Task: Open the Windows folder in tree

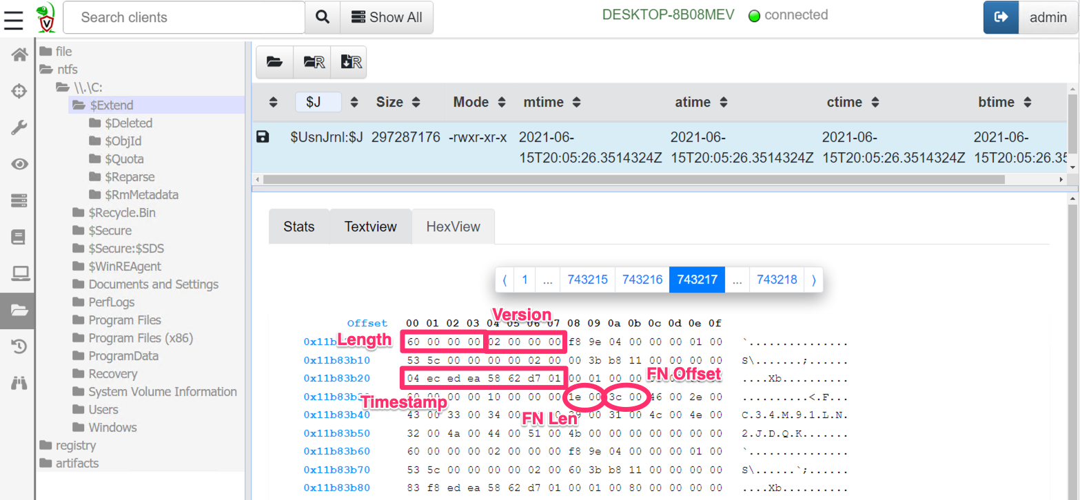Action: [x=112, y=428]
